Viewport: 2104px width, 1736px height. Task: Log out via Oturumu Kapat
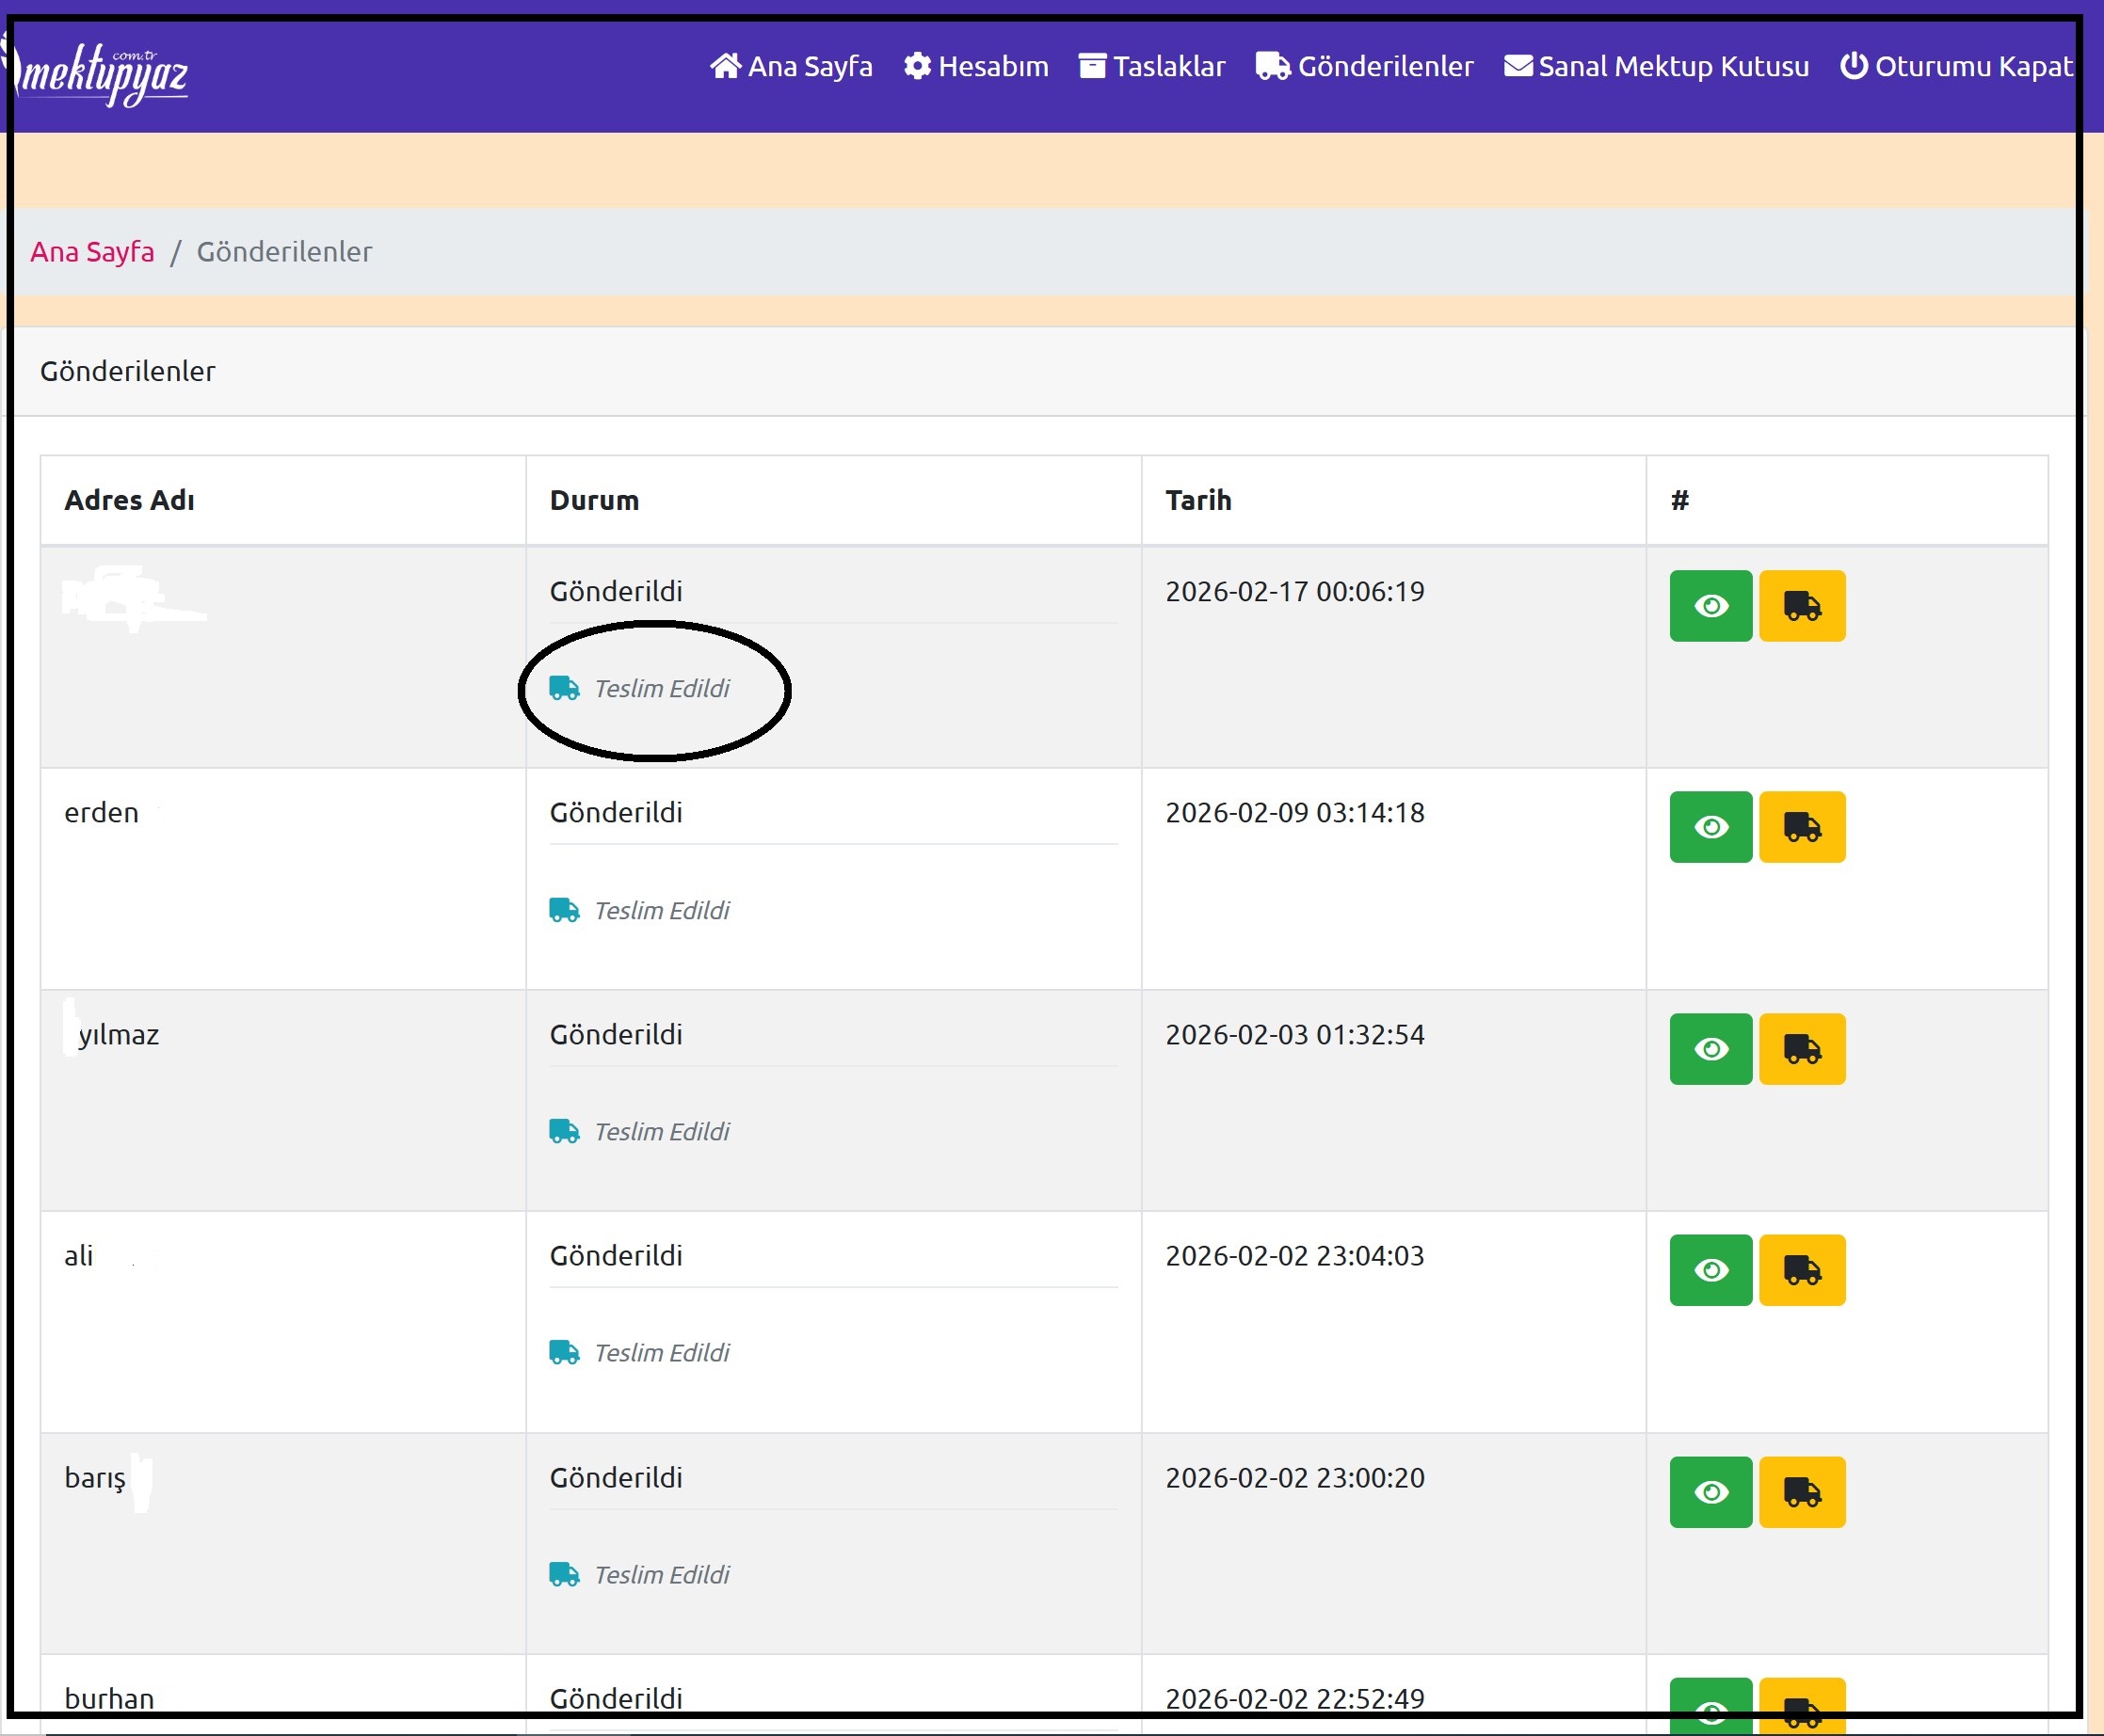click(x=1956, y=67)
